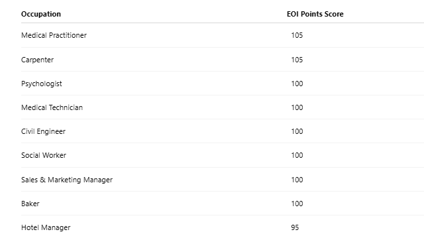This screenshot has height=240, width=424.
Task: Select the 100 score for Civil Engineer
Action: pos(297,131)
